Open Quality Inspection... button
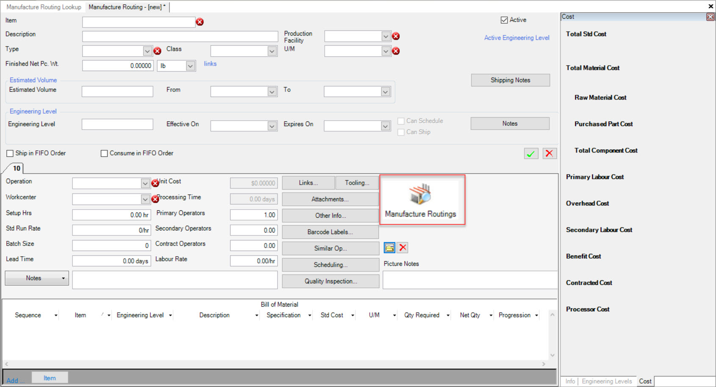This screenshot has width=716, height=387. (330, 281)
